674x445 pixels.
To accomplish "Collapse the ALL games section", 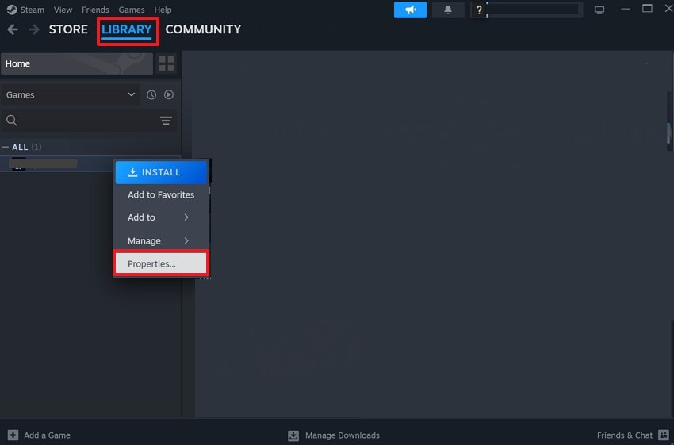I will [6, 147].
